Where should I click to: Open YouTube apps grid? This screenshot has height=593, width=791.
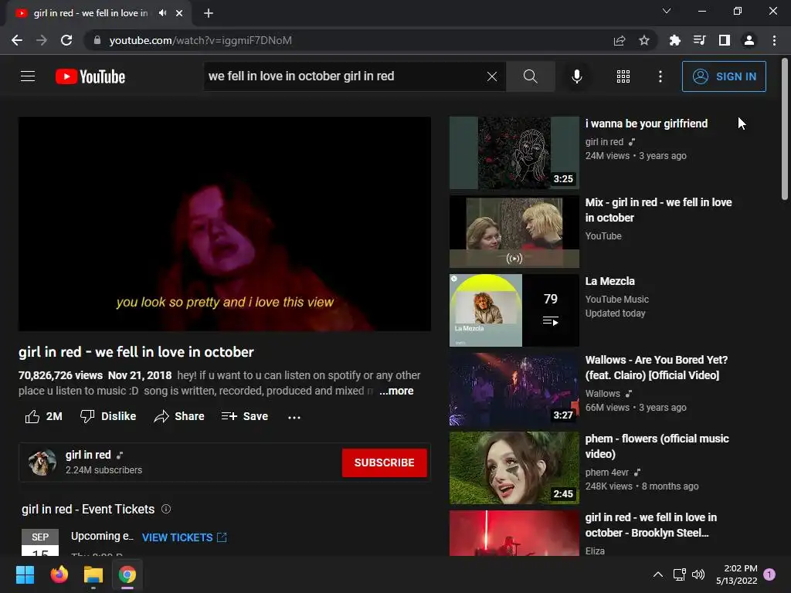[x=623, y=76]
